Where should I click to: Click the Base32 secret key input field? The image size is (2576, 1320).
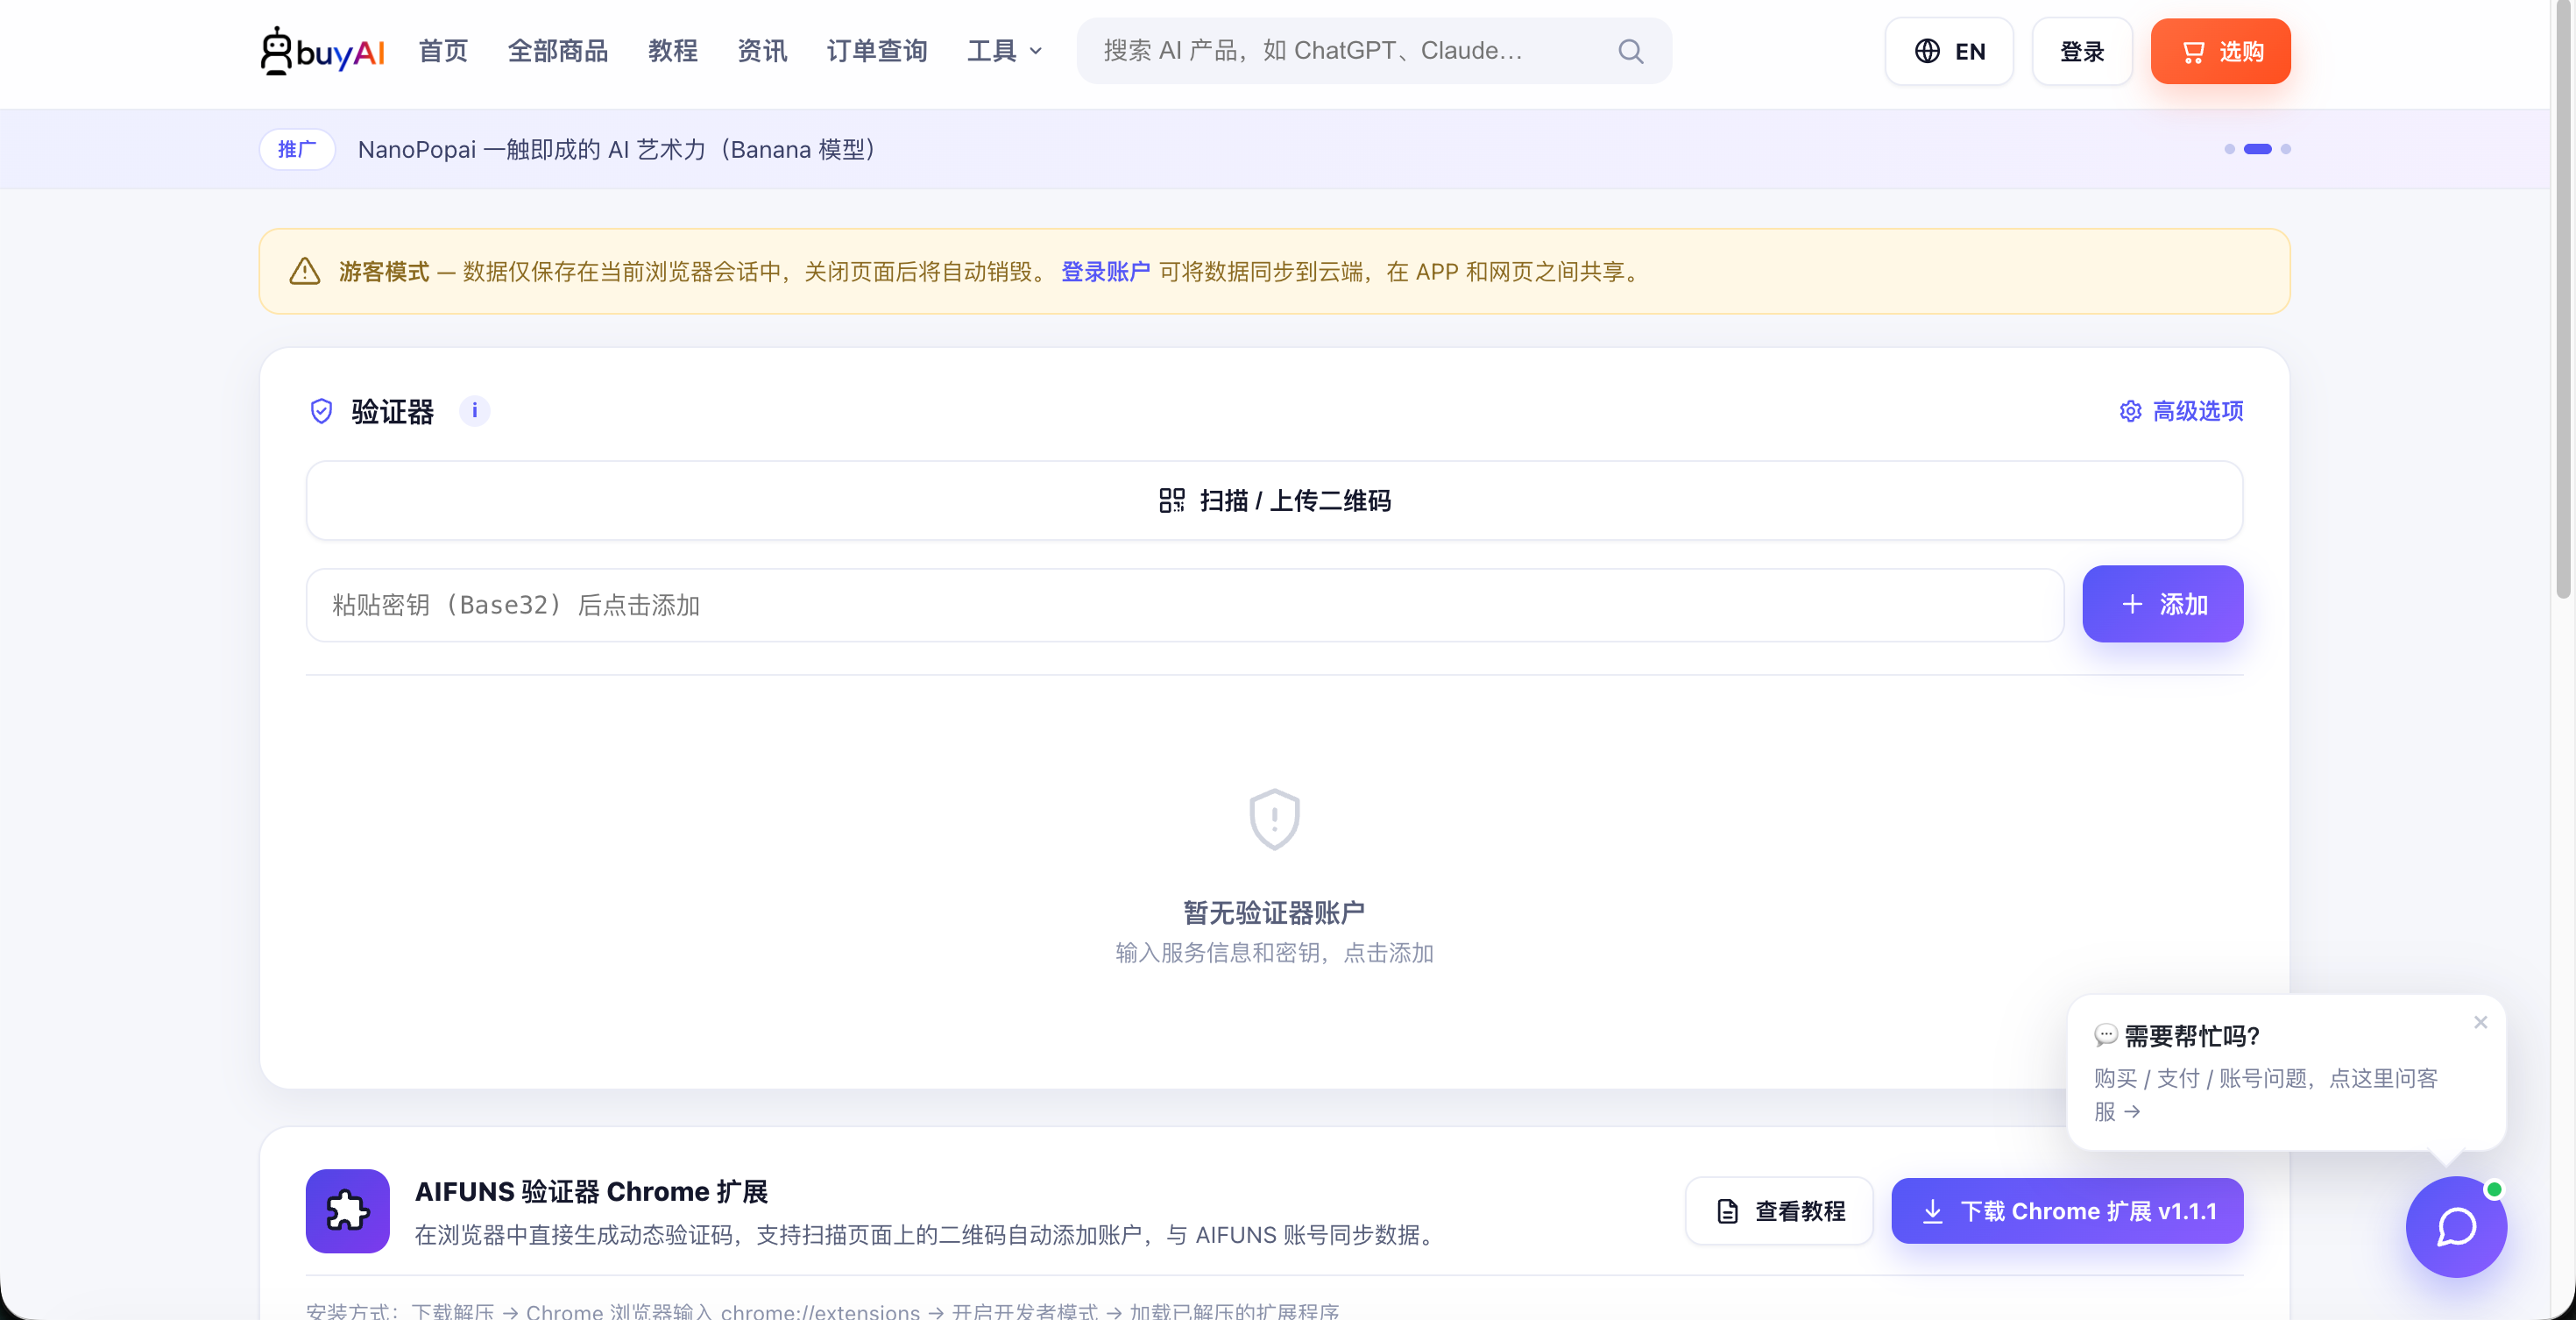coord(1185,604)
